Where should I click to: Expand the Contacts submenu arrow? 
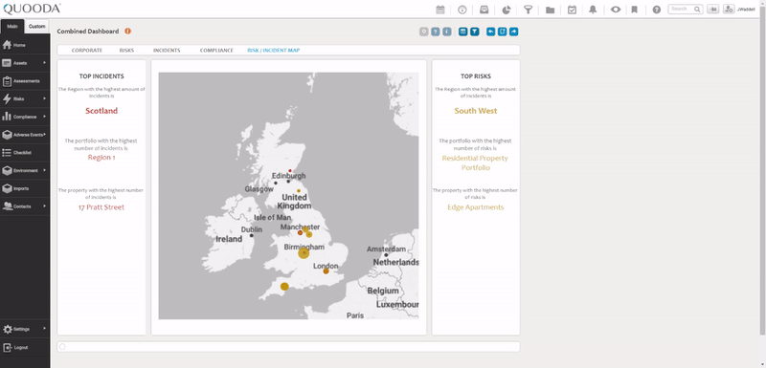point(44,206)
